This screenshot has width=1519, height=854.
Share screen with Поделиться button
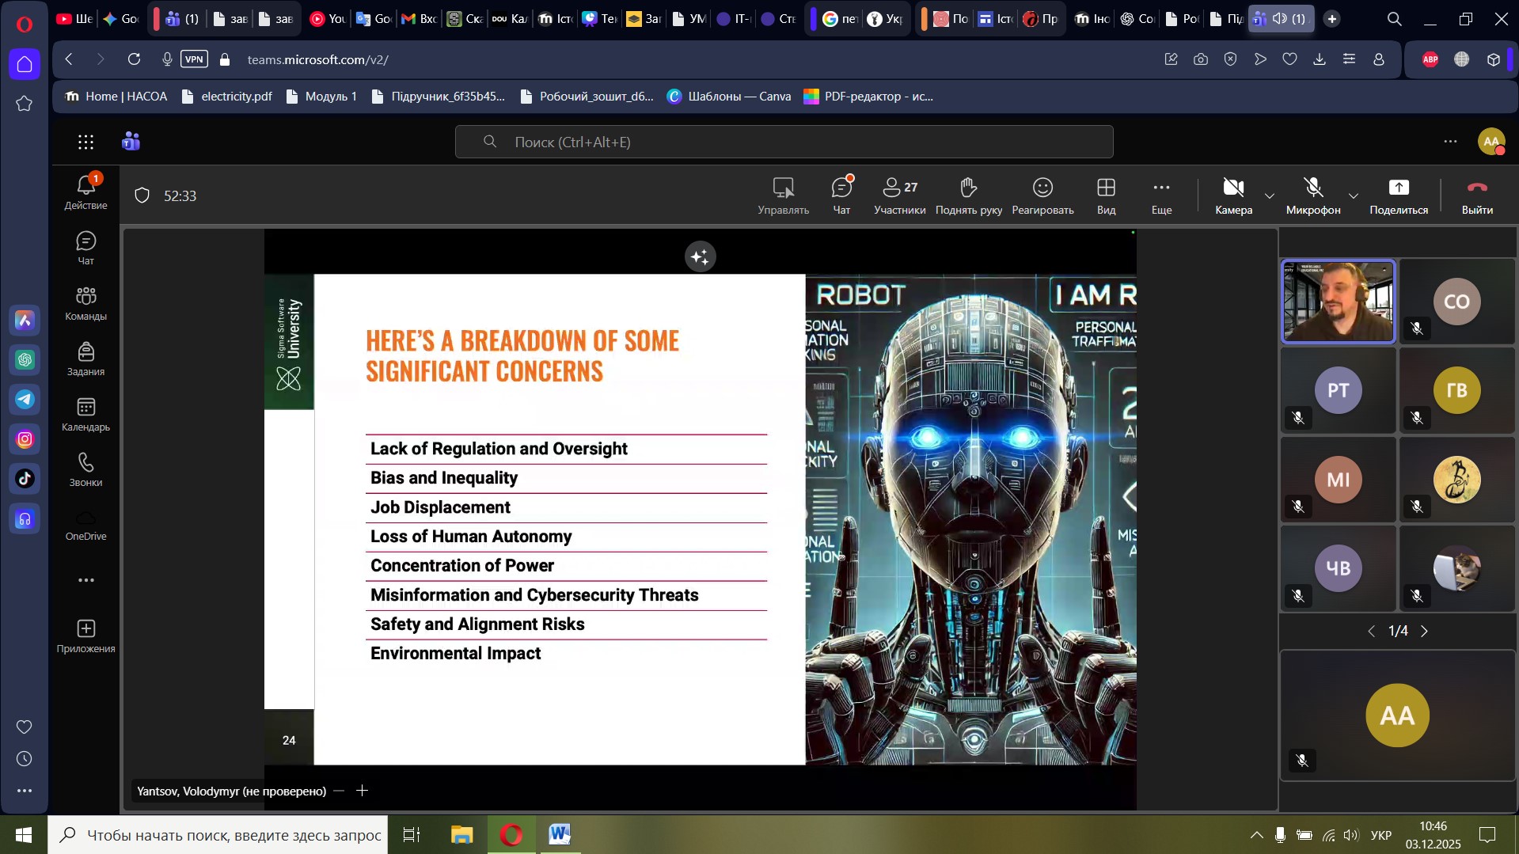pyautogui.click(x=1398, y=195)
